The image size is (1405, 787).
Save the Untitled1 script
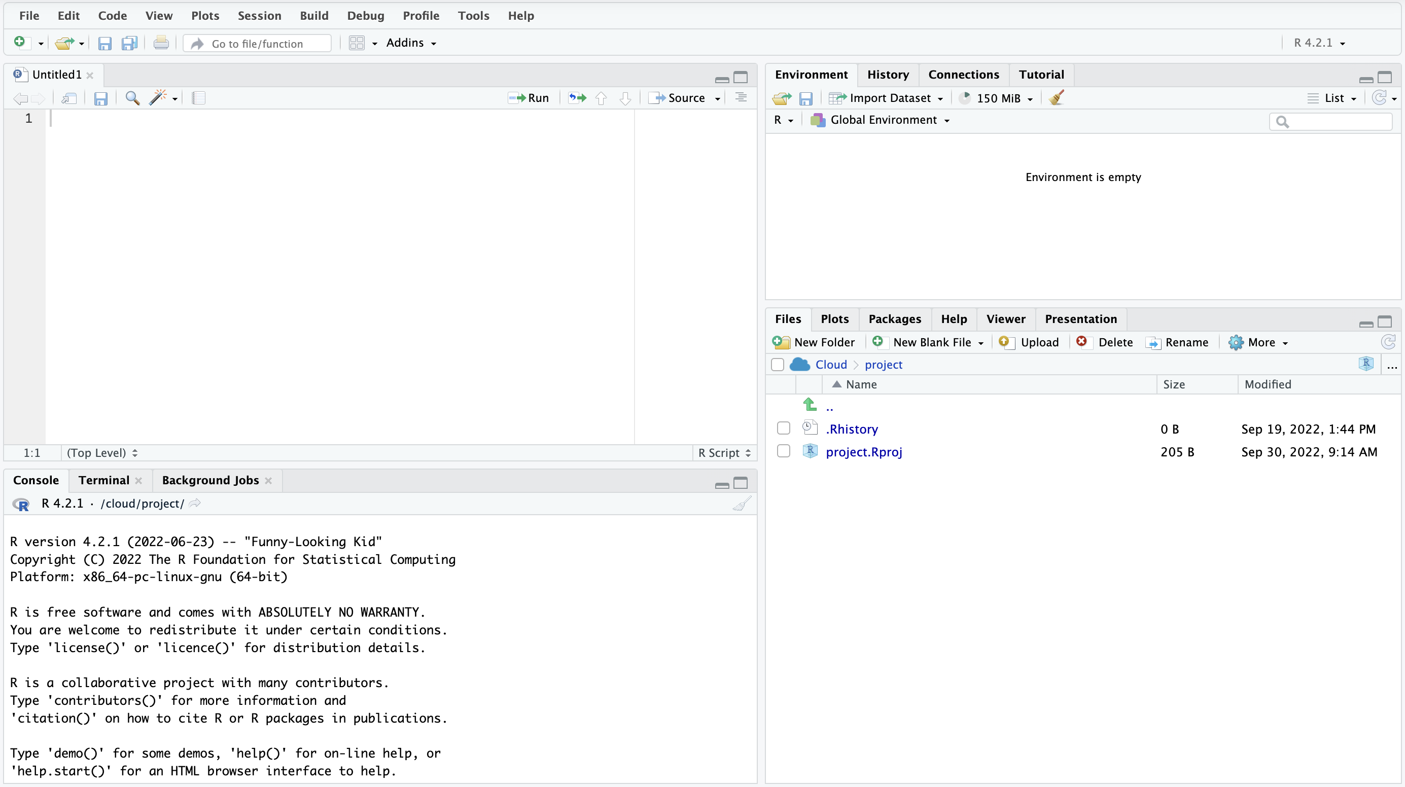coord(101,99)
